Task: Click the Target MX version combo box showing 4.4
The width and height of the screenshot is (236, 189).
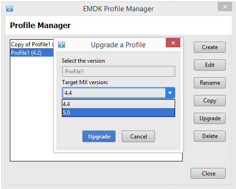Action: click(x=118, y=93)
